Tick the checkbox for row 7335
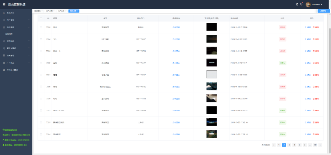331x155 pixels. point(41,27)
